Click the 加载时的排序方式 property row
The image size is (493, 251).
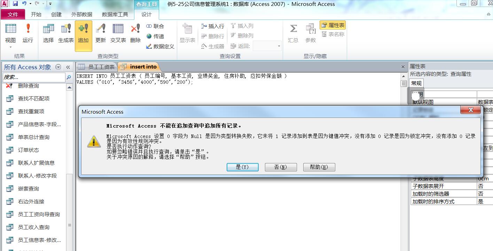tap(452, 202)
